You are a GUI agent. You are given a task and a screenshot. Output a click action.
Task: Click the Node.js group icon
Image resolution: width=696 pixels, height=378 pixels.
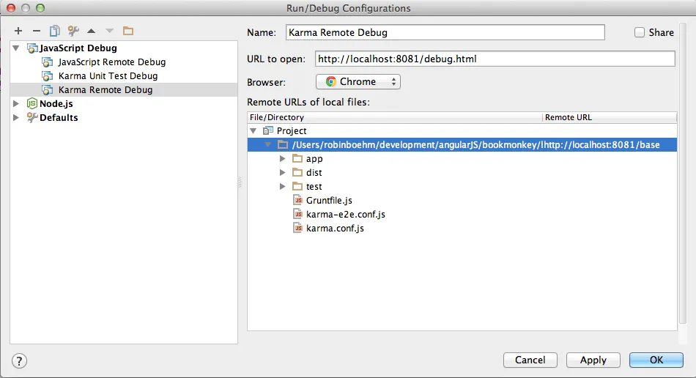pyautogui.click(x=32, y=103)
